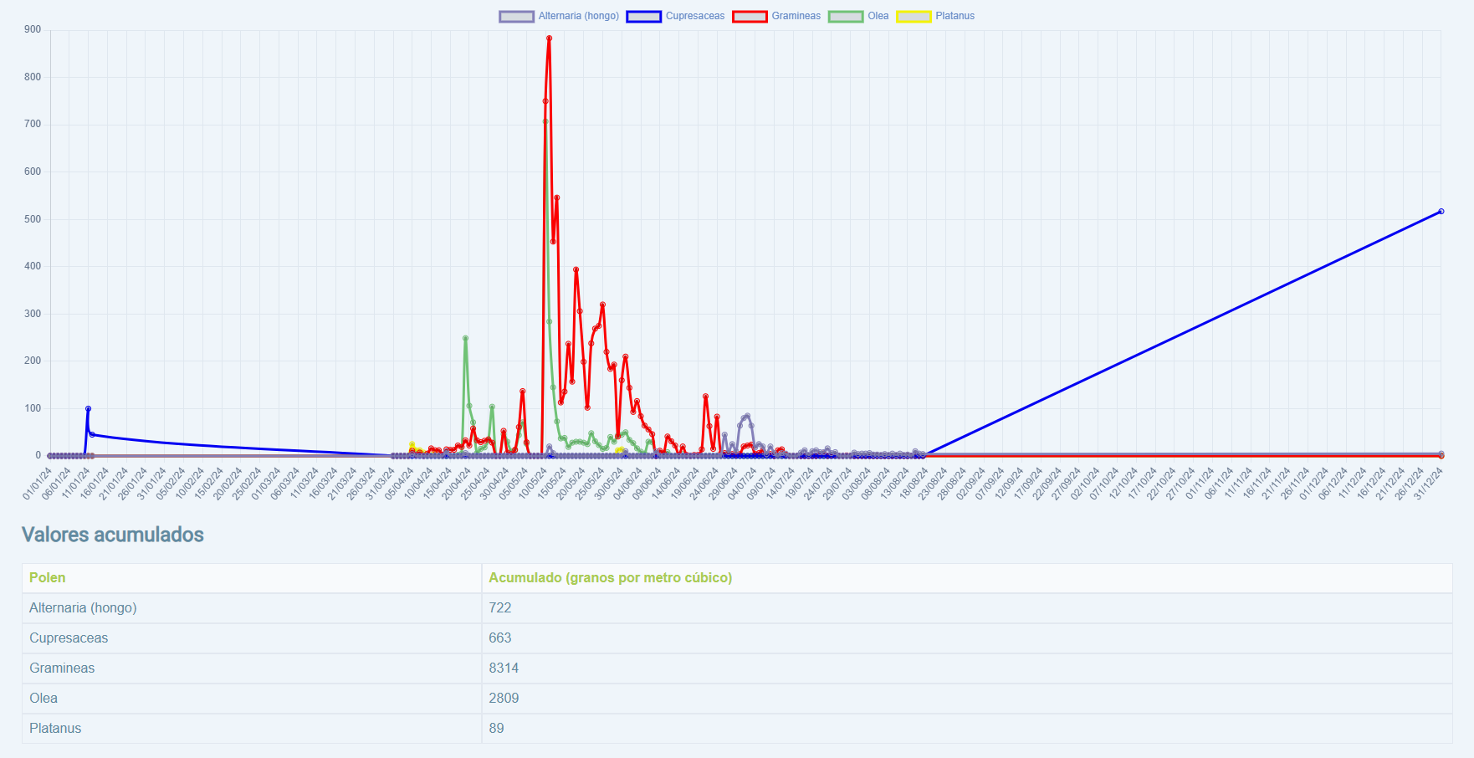Click the blue Cupresaceas legend color box
The image size is (1474, 758).
(643, 17)
